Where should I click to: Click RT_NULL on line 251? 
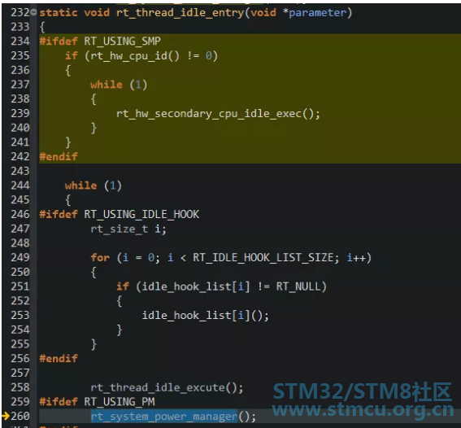[298, 286]
